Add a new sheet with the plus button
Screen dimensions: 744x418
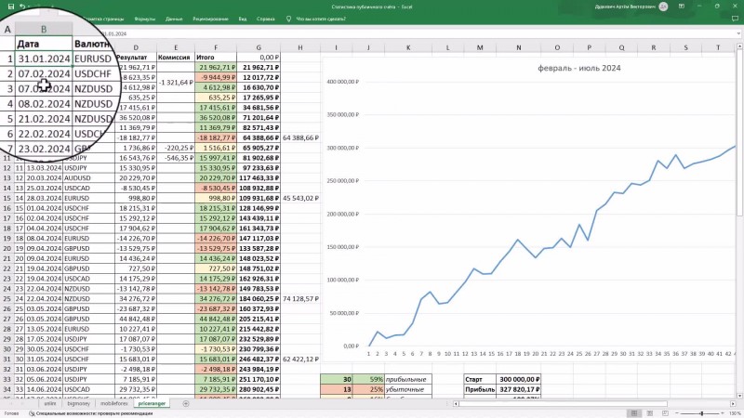pos(185,404)
